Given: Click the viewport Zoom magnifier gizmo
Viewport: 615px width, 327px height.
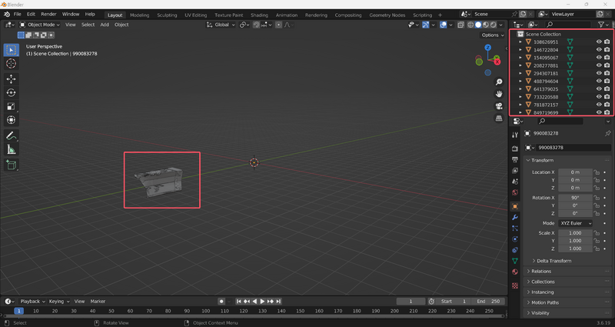Looking at the screenshot, I should point(499,82).
